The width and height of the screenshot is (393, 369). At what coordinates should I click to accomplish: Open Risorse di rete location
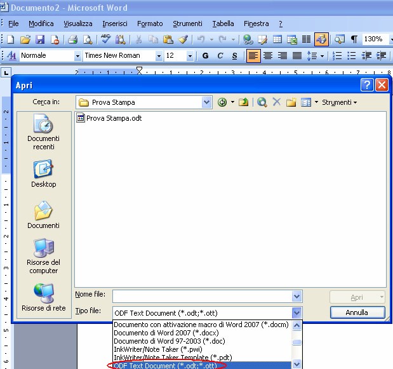click(x=43, y=297)
